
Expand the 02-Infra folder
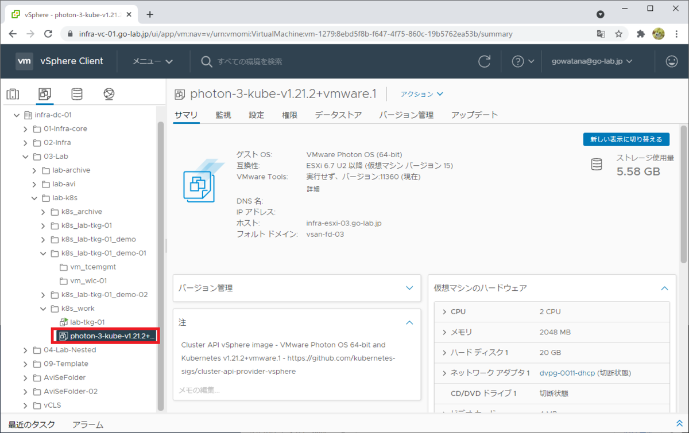click(25, 142)
